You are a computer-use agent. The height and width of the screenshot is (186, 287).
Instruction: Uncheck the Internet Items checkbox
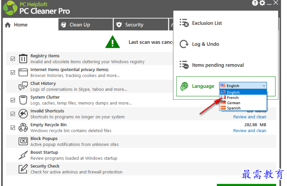point(13,73)
